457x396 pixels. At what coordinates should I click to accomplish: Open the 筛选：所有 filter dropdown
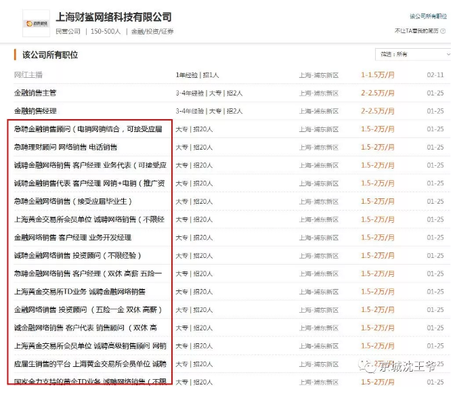coord(413,54)
